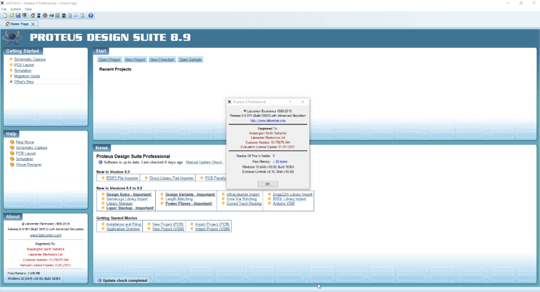Screen dimensions: 540x292
Task: Open Design Rules - Important! link
Action: click(129, 195)
